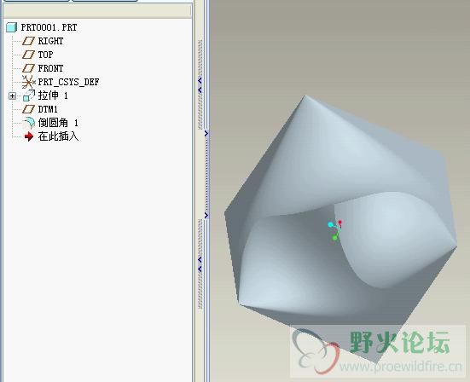This screenshot has width=470, height=382.
Task: Select the DTM1 datum plane icon
Action: (x=28, y=109)
